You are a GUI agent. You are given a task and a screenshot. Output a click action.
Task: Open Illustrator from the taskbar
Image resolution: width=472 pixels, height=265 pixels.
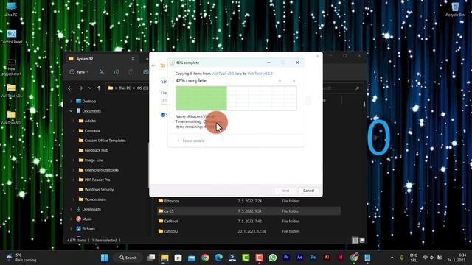(x=327, y=258)
